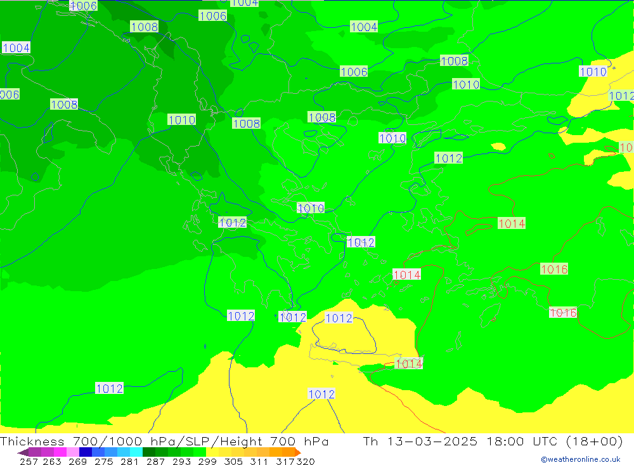The height and width of the screenshot is (465, 634).
Task: Click the orange right-arrow end of the legend
Action: point(298,452)
